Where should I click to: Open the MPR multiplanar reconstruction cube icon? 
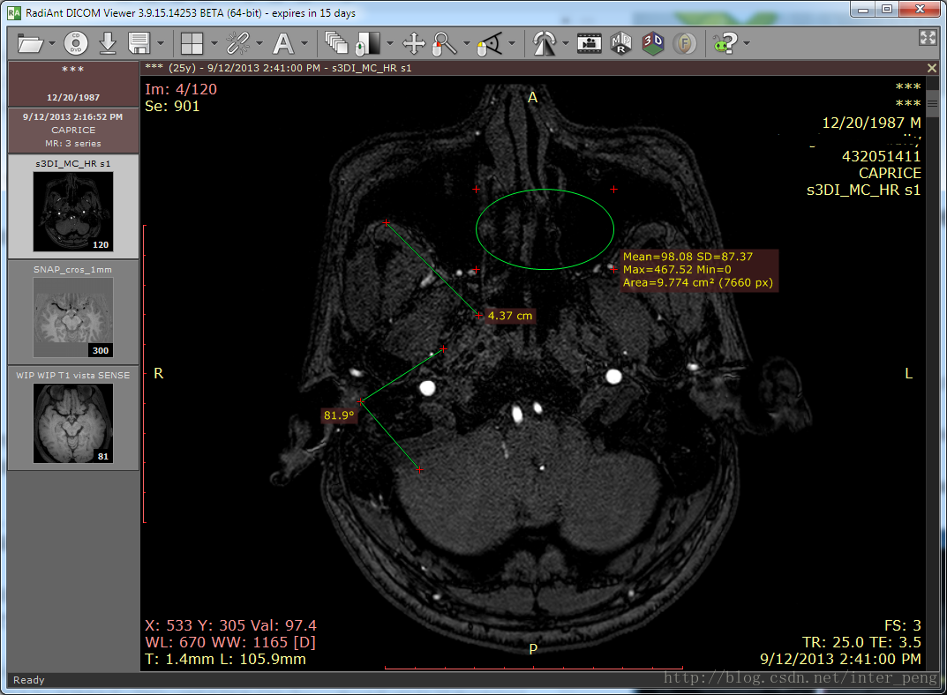coord(620,43)
